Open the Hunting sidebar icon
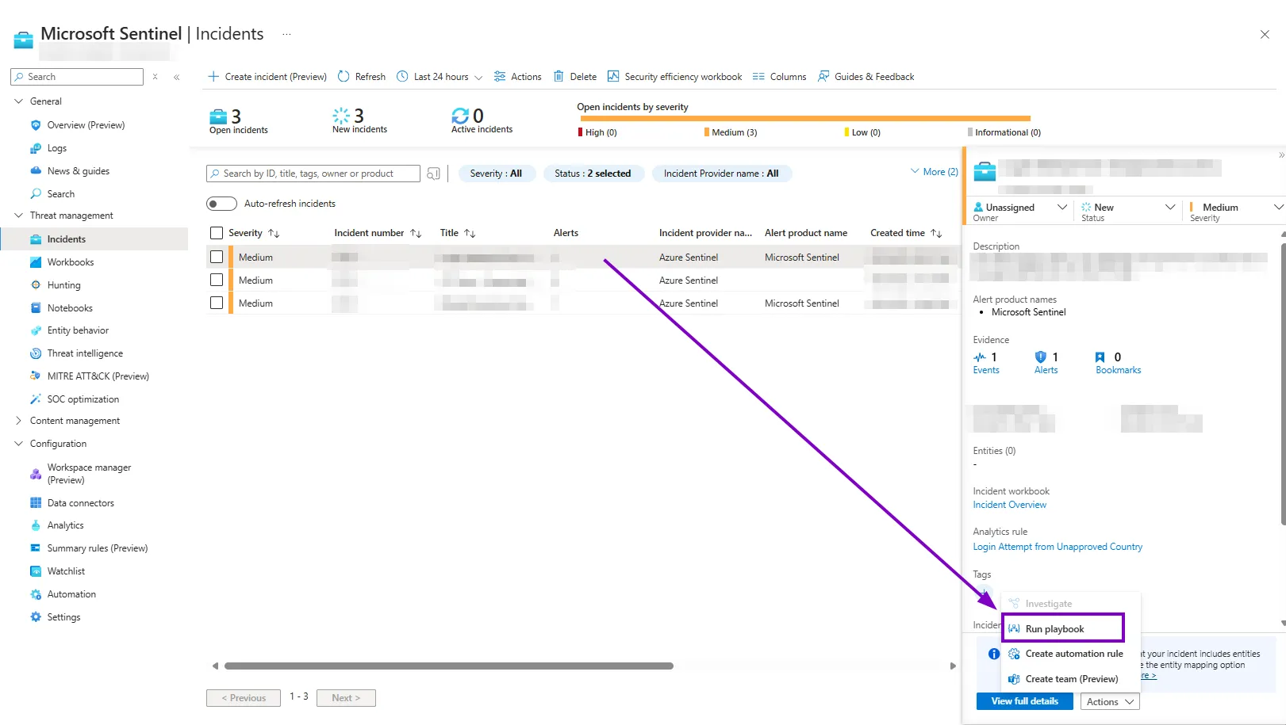The height and width of the screenshot is (725, 1286). (x=36, y=285)
